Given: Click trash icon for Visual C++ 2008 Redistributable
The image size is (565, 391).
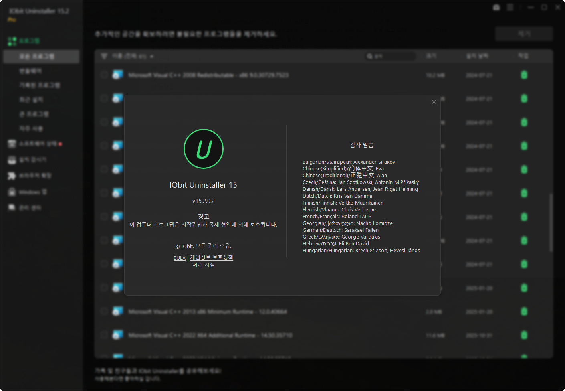Looking at the screenshot, I should [x=524, y=75].
